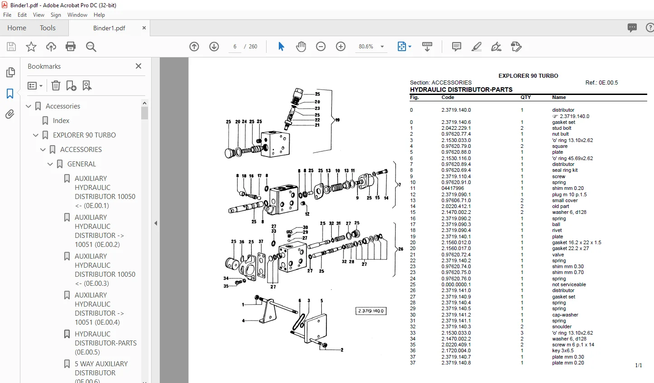Image resolution: width=654 pixels, height=383 pixels.
Task: Click the bookmarks panel scrollbar thumb
Action: (x=145, y=113)
